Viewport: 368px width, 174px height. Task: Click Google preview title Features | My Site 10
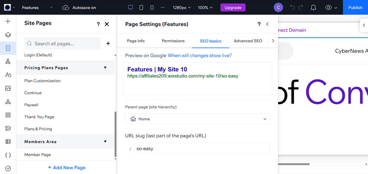pos(157,69)
